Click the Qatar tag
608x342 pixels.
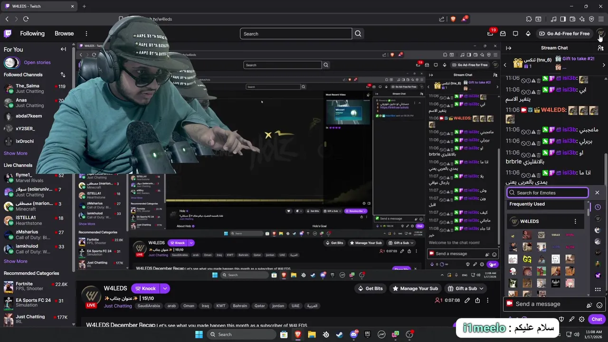pyautogui.click(x=259, y=306)
